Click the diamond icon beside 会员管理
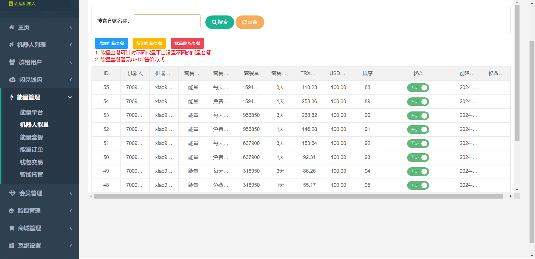 tap(12, 193)
